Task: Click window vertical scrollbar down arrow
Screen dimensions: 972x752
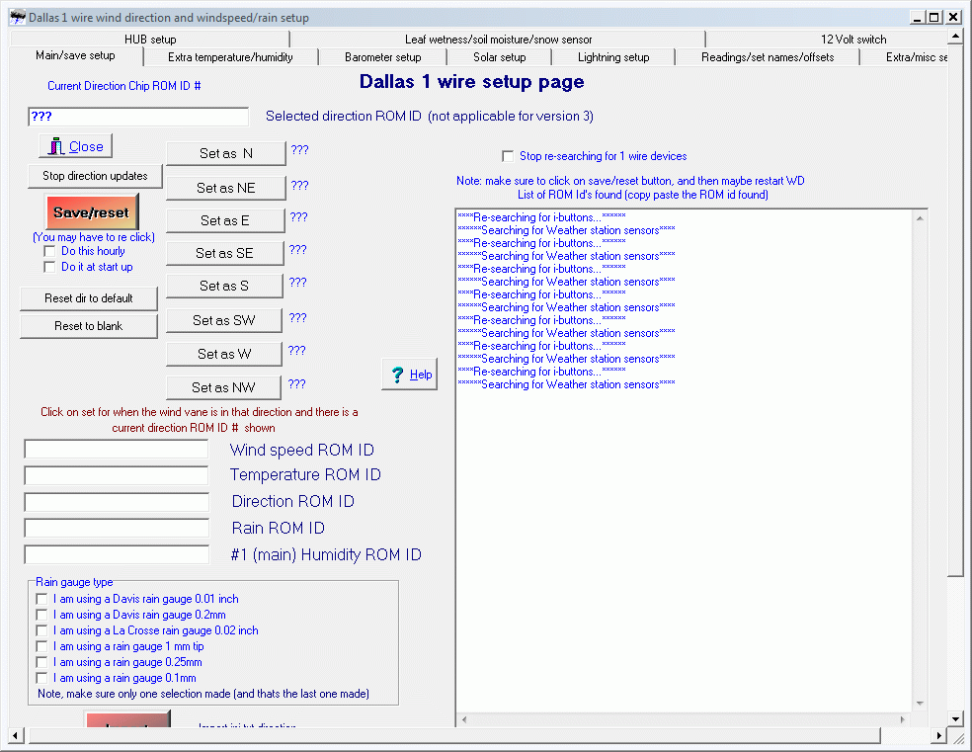Action: tap(955, 719)
